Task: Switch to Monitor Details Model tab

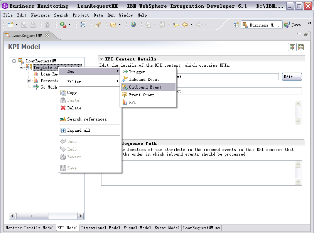Action: (30, 228)
